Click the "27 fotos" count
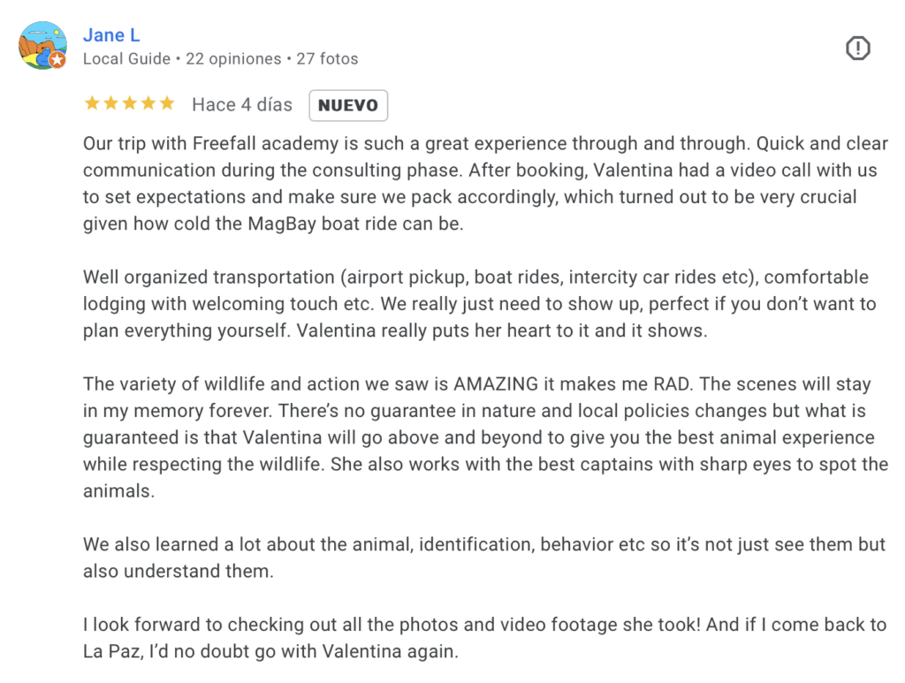Image resolution: width=905 pixels, height=683 pixels. pyautogui.click(x=327, y=59)
